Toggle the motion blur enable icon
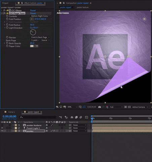The height and width of the screenshot is (162, 152). click(x=81, y=117)
